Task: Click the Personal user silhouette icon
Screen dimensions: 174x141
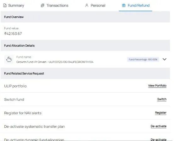Action: [87, 5]
